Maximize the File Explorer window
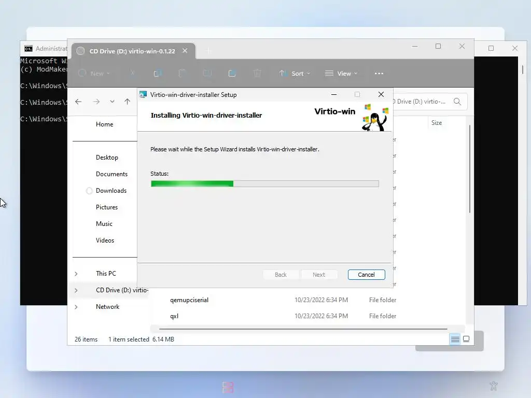The height and width of the screenshot is (398, 531). tap(438, 46)
